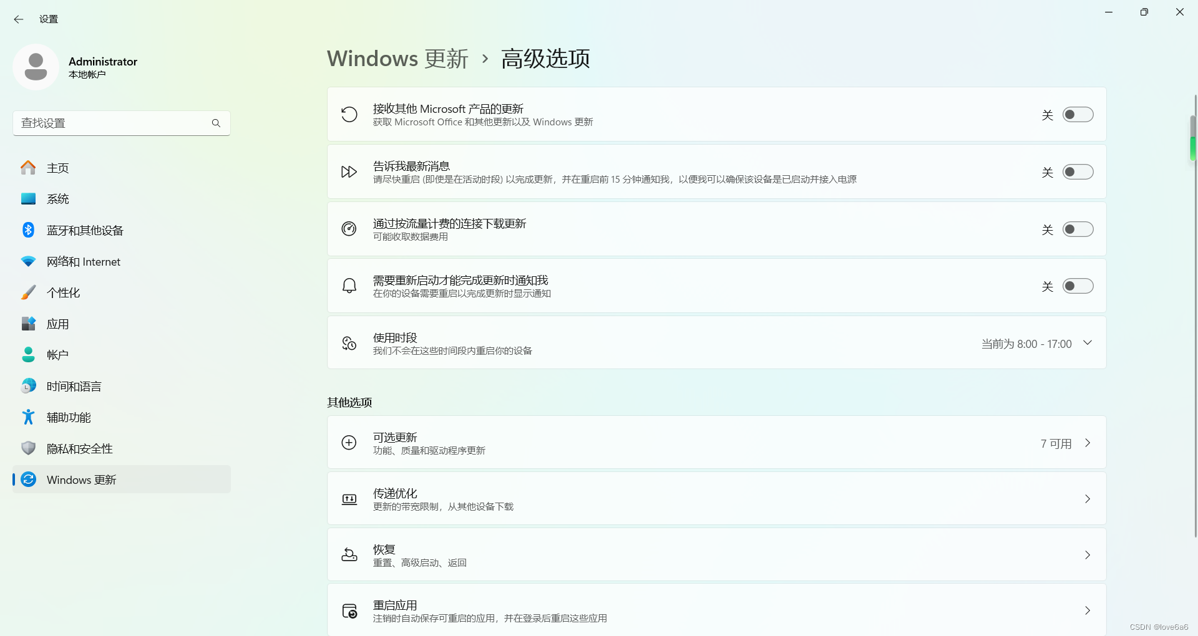Click the 当前为 8:00 - 17:00 value

coord(1026,344)
